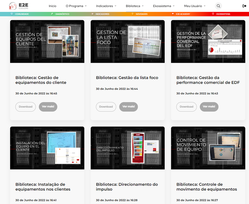Open the search magnifier icon
This screenshot has width=249, height=204.
coord(219,6)
